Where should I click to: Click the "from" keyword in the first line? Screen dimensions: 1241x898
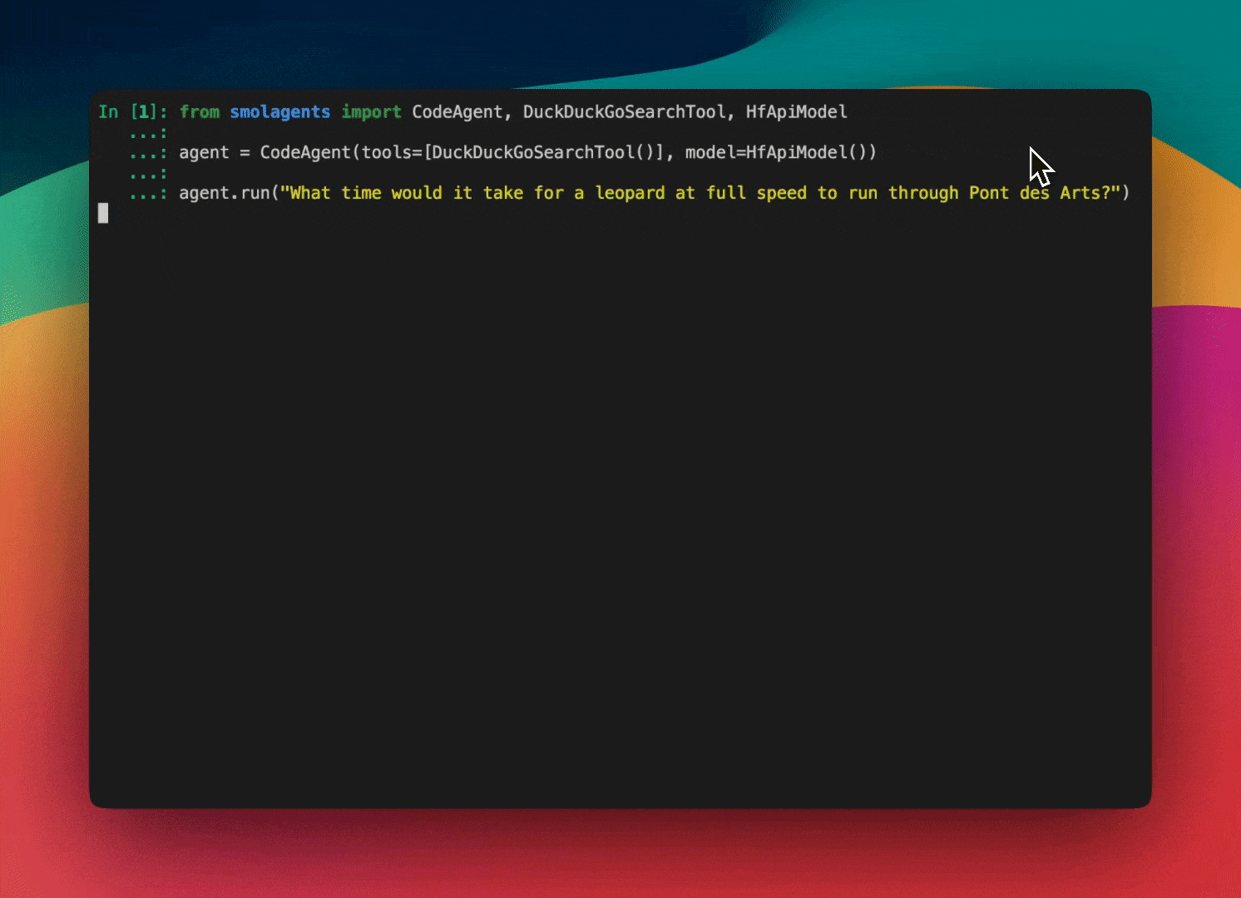(200, 112)
